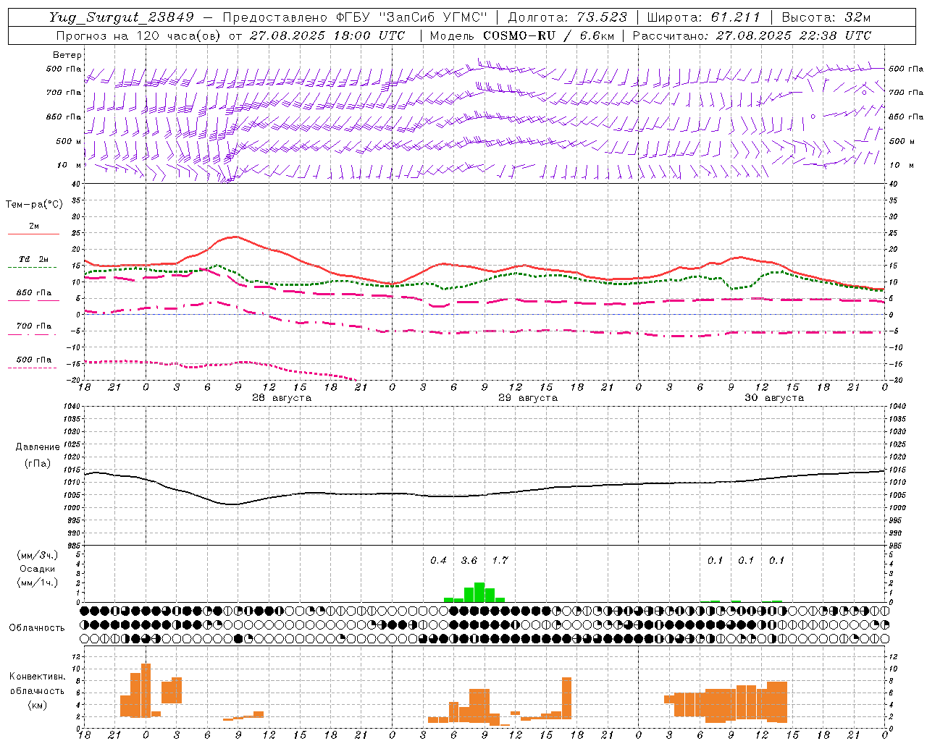Click the 700 гПа temperature legend entry
This screenshot has width=927, height=741.
pyautogui.click(x=34, y=326)
